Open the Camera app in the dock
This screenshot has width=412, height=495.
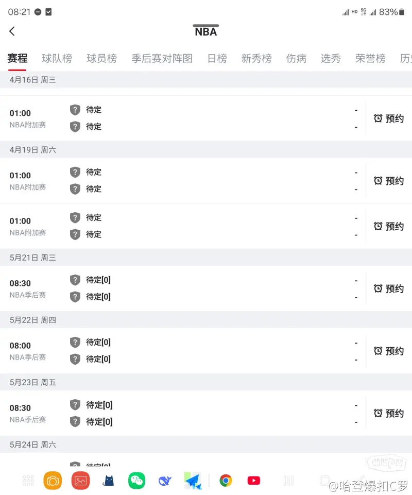click(53, 481)
